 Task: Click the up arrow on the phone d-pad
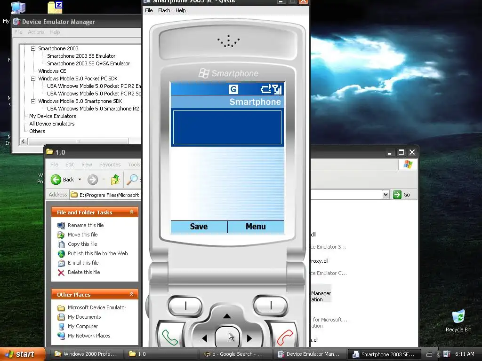(227, 316)
